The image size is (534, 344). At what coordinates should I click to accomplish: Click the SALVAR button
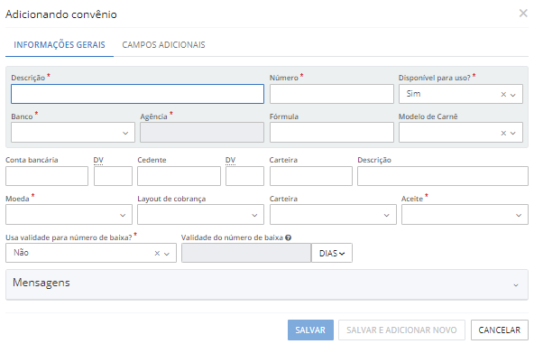310,330
